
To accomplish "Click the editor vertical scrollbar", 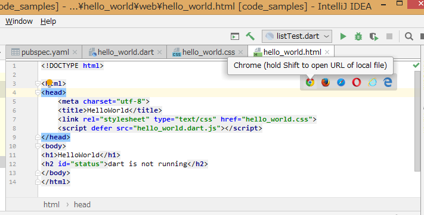I will (x=417, y=121).
